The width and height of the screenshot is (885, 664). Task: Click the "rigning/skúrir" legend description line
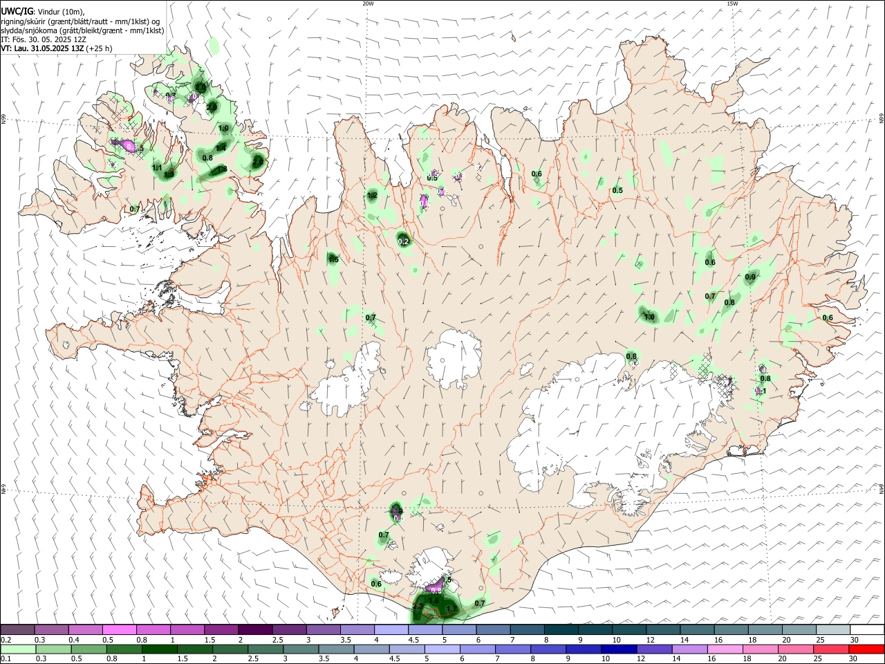[x=80, y=21]
